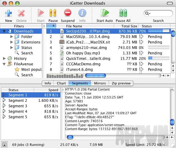Open Search under Downloads filters
This screenshot has width=176, height=148.
click(x=27, y=53)
